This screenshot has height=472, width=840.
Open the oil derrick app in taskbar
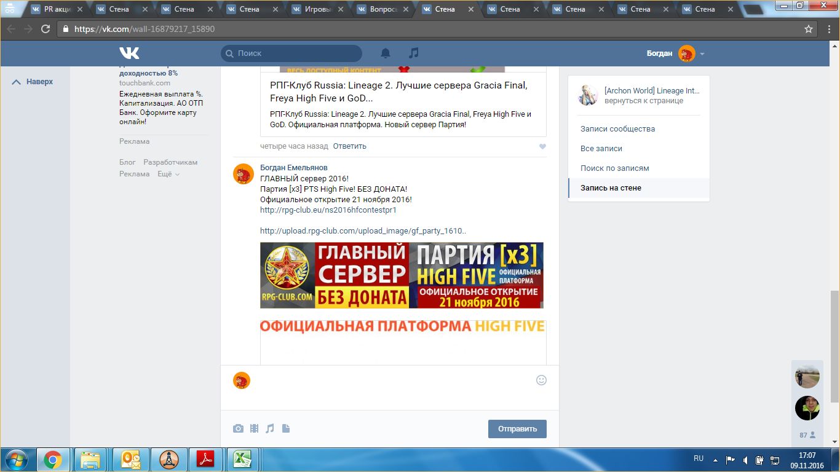[168, 460]
